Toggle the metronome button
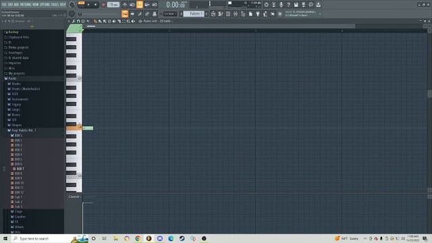The height and width of the screenshot is (243, 432). tap(125, 5)
